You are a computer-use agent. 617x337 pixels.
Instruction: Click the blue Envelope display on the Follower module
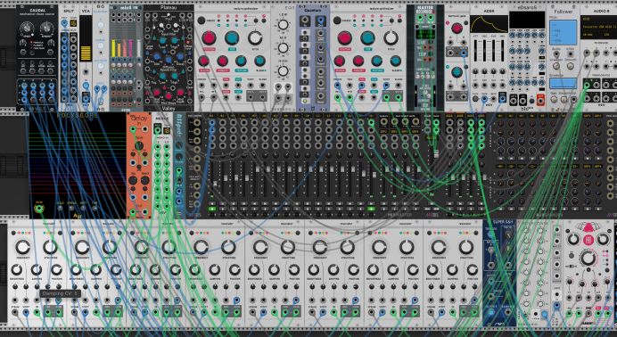point(564,83)
